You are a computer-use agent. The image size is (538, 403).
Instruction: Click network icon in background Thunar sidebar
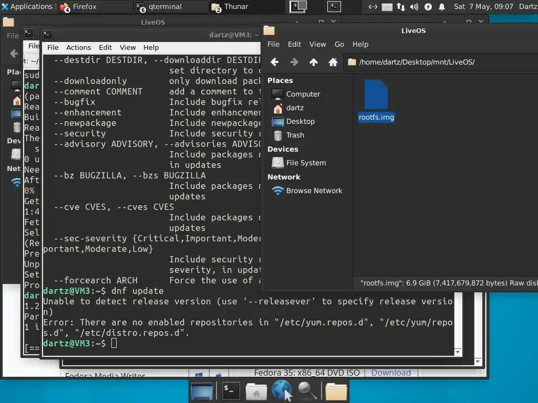(16, 182)
